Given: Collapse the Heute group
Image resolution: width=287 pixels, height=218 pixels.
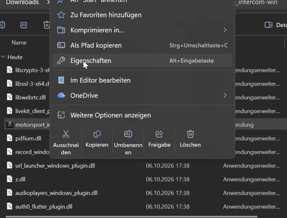Looking at the screenshot, I should (x=3, y=57).
